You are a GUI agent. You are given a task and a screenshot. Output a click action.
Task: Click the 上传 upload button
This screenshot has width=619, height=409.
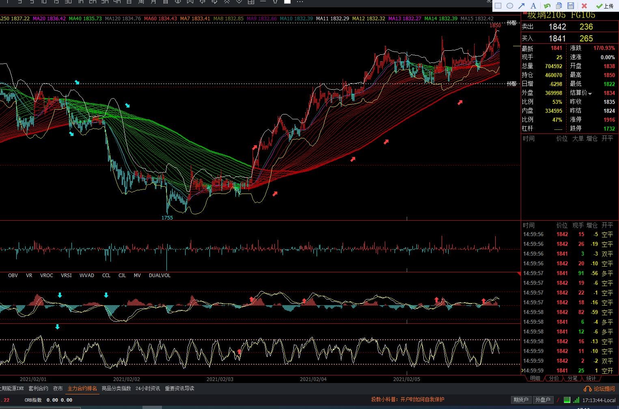604,6
